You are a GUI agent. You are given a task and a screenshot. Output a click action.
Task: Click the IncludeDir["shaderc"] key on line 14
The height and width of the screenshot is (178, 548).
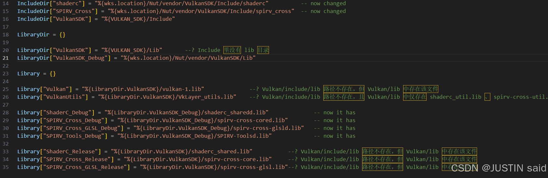pyautogui.click(x=51, y=4)
